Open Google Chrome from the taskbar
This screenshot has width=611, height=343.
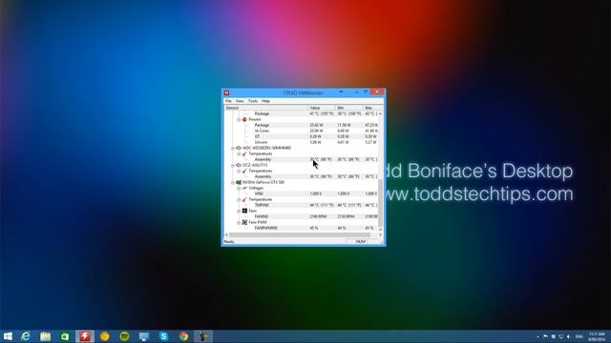click(x=183, y=336)
